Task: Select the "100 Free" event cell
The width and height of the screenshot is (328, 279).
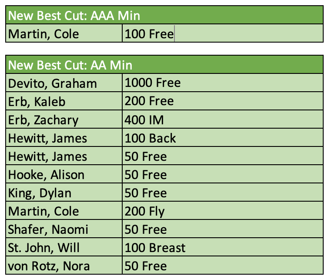Action: [149, 34]
